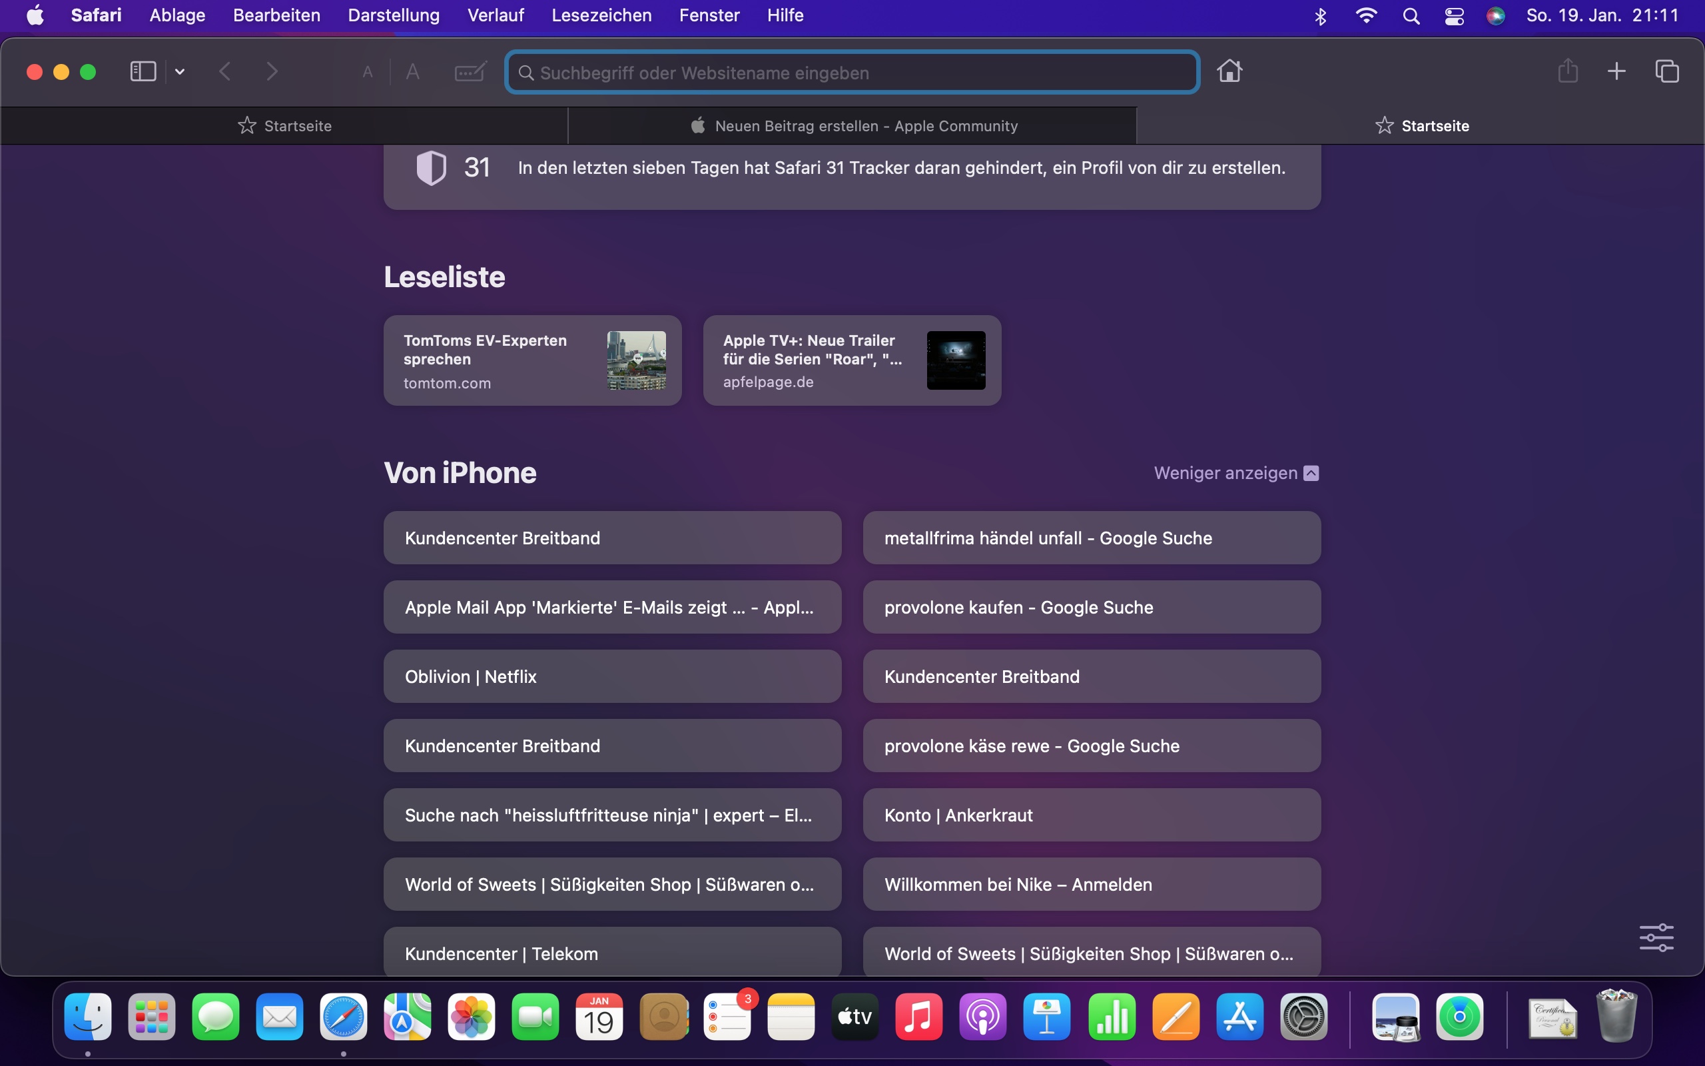Image resolution: width=1705 pixels, height=1066 pixels.
Task: Click the Home button in toolbar
Action: (1229, 72)
